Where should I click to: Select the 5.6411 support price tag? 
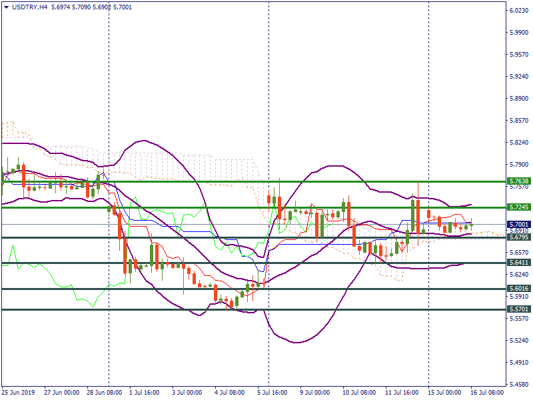518,263
